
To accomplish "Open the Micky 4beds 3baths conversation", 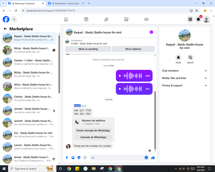I will (x=29, y=50).
